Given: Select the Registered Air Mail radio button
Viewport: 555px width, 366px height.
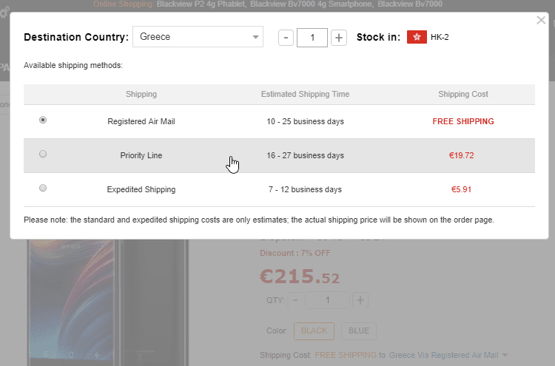Looking at the screenshot, I should tap(43, 120).
